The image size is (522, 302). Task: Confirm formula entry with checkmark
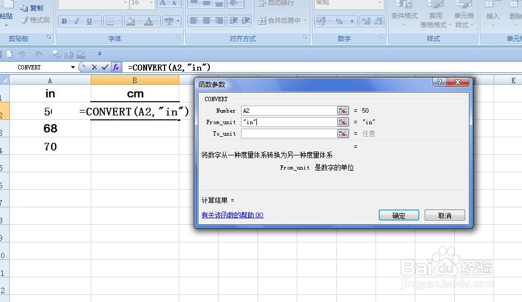(105, 67)
